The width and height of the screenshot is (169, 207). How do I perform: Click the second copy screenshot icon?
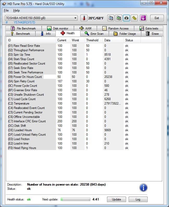(x=119, y=18)
